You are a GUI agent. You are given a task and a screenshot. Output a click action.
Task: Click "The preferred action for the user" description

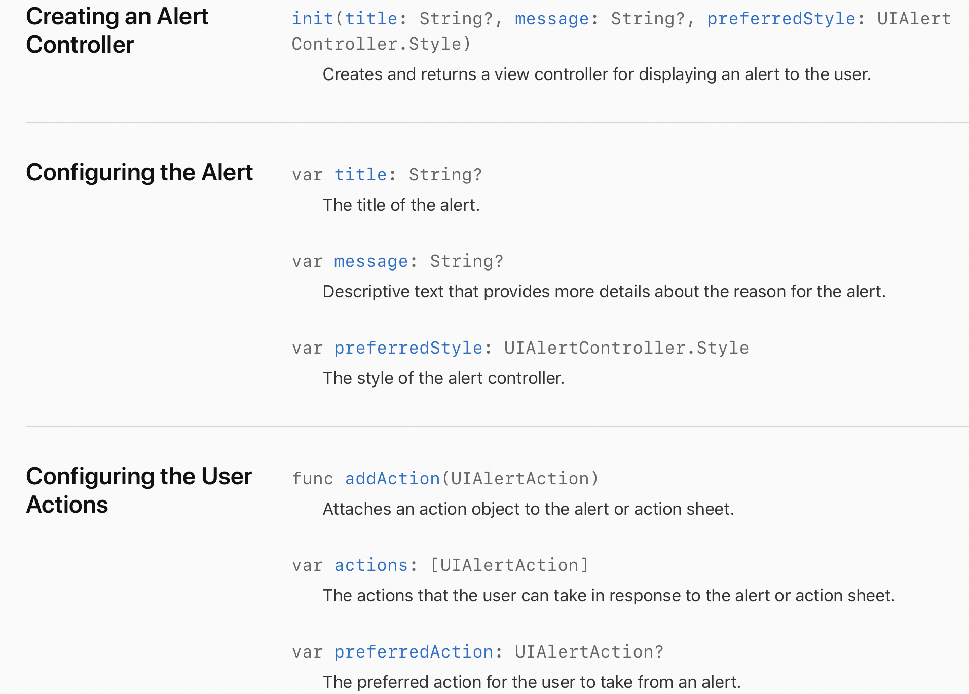pyautogui.click(x=532, y=682)
